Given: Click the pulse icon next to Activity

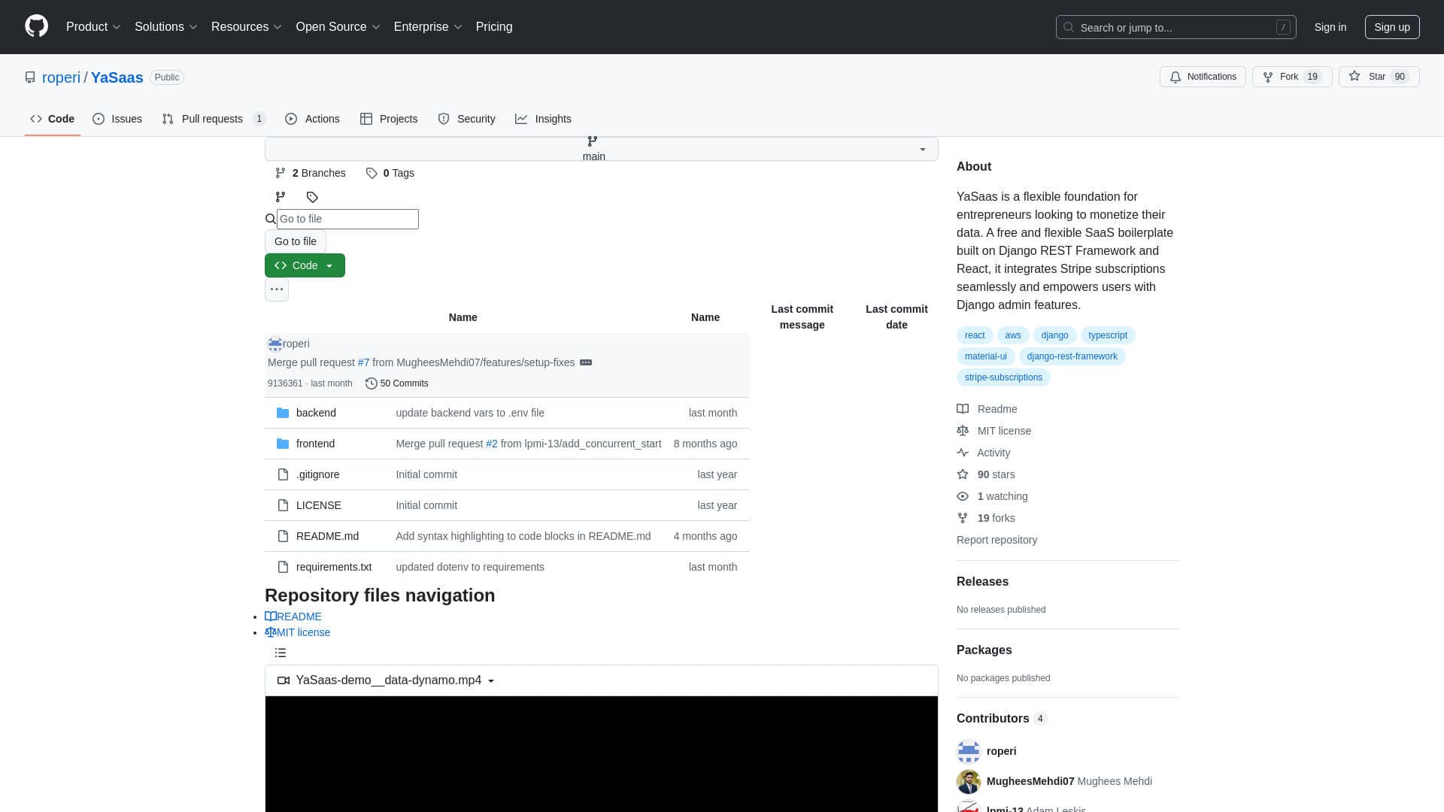Looking at the screenshot, I should point(963,453).
